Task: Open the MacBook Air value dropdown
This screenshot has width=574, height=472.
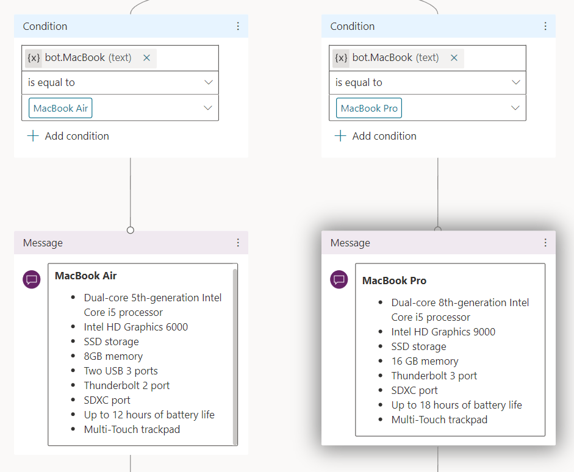Action: [208, 108]
